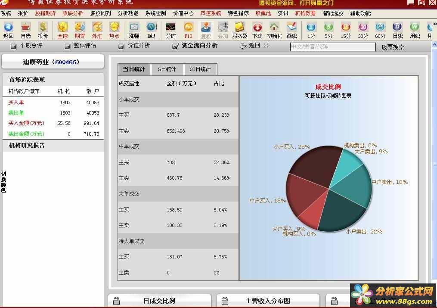437x308 pixels.
Task: Click the 中户卖出 18% pie slice
Action: [x=355, y=185]
